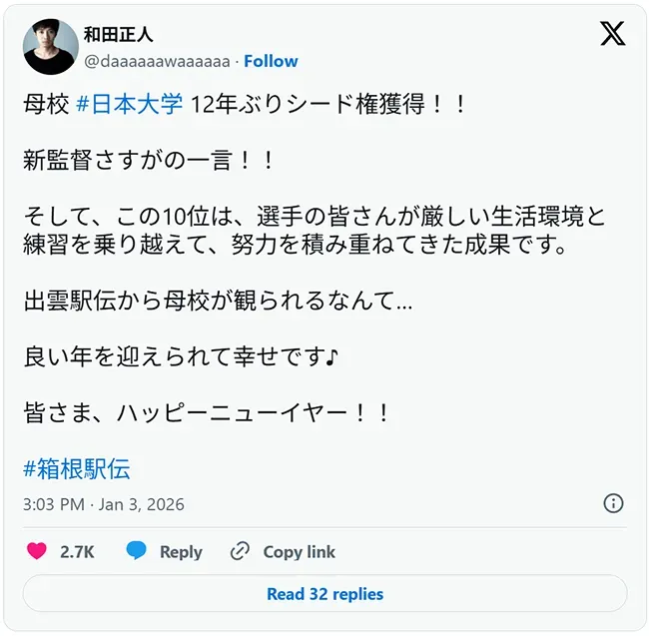This screenshot has width=649, height=636.
Task: Click the X logo icon
Action: pyautogui.click(x=613, y=34)
